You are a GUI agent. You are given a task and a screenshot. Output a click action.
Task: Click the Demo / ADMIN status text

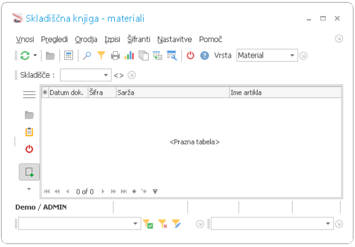[x=41, y=207]
